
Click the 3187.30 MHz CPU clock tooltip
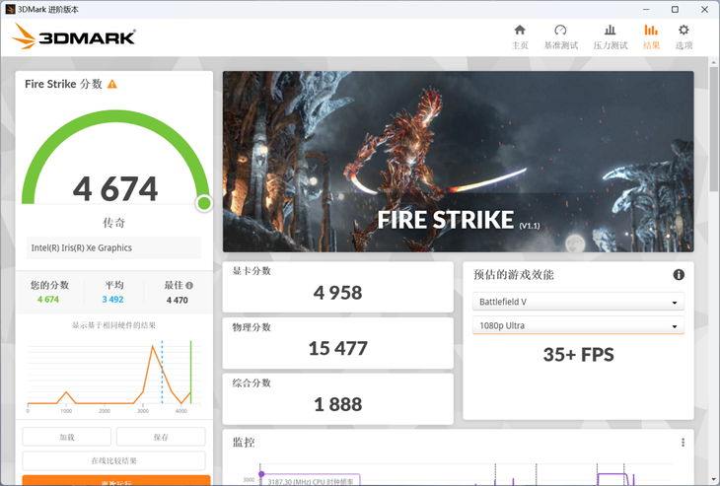click(311, 481)
